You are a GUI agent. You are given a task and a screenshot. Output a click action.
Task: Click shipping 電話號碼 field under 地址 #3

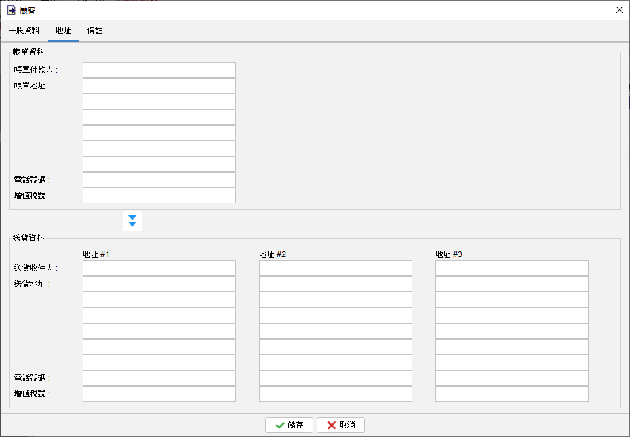click(x=512, y=378)
